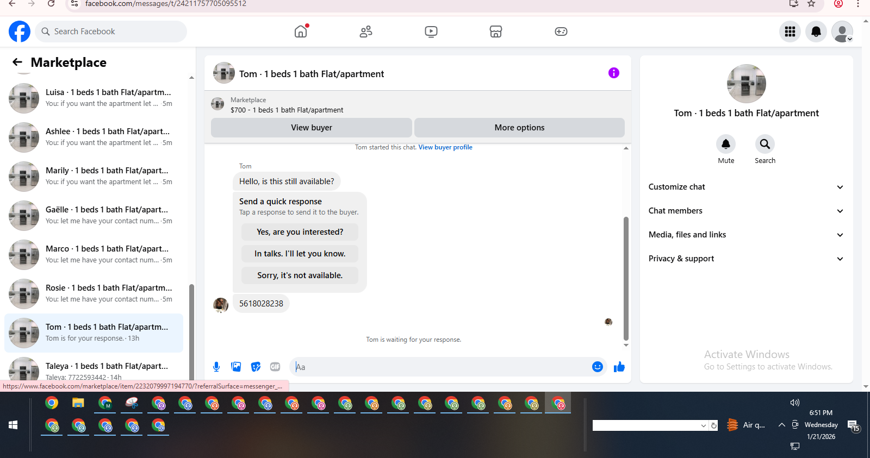The height and width of the screenshot is (458, 870).
Task: Open the Facebook menu grid icon
Action: 790,32
